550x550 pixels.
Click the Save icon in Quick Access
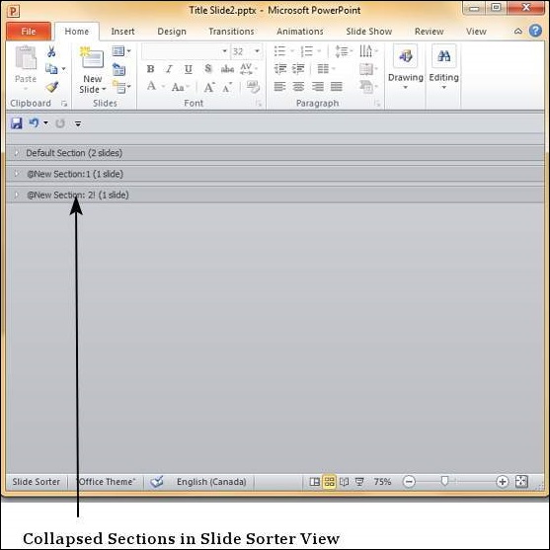tap(17, 123)
